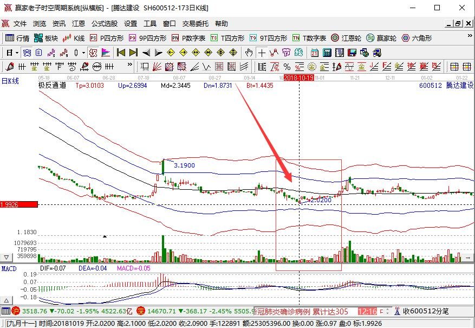This screenshot has width=475, height=328.
Task: Show hidden items in the top toolbar overflow
Action: (470, 36)
